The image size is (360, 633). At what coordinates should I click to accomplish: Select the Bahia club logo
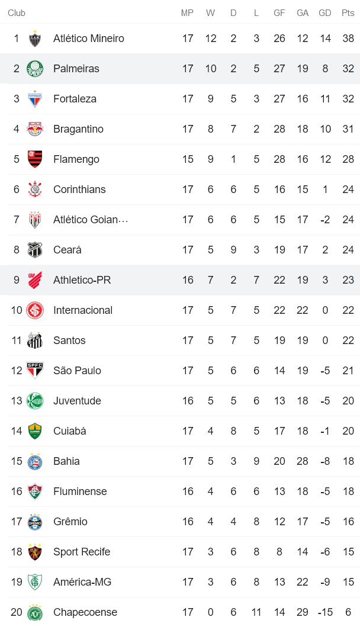pyautogui.click(x=34, y=461)
